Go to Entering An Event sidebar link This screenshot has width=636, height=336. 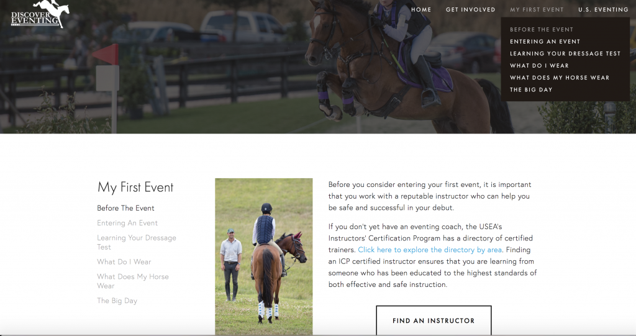click(x=127, y=223)
